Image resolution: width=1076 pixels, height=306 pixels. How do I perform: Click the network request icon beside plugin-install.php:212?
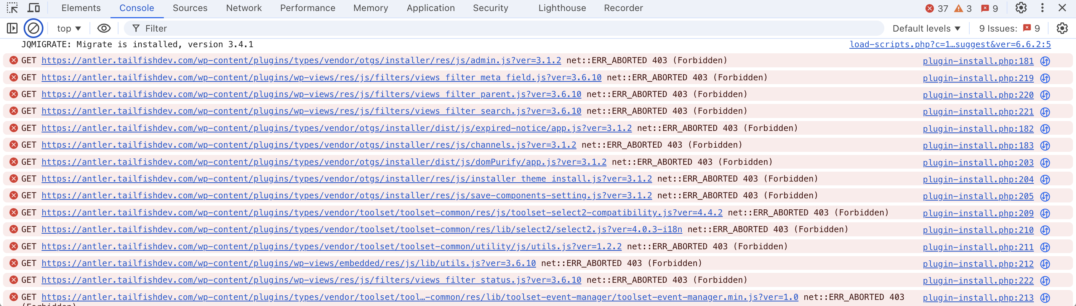click(1045, 264)
